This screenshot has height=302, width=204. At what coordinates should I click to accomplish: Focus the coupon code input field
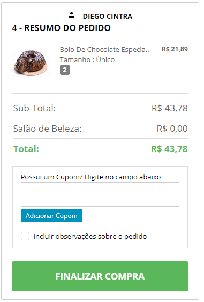pos(100,194)
